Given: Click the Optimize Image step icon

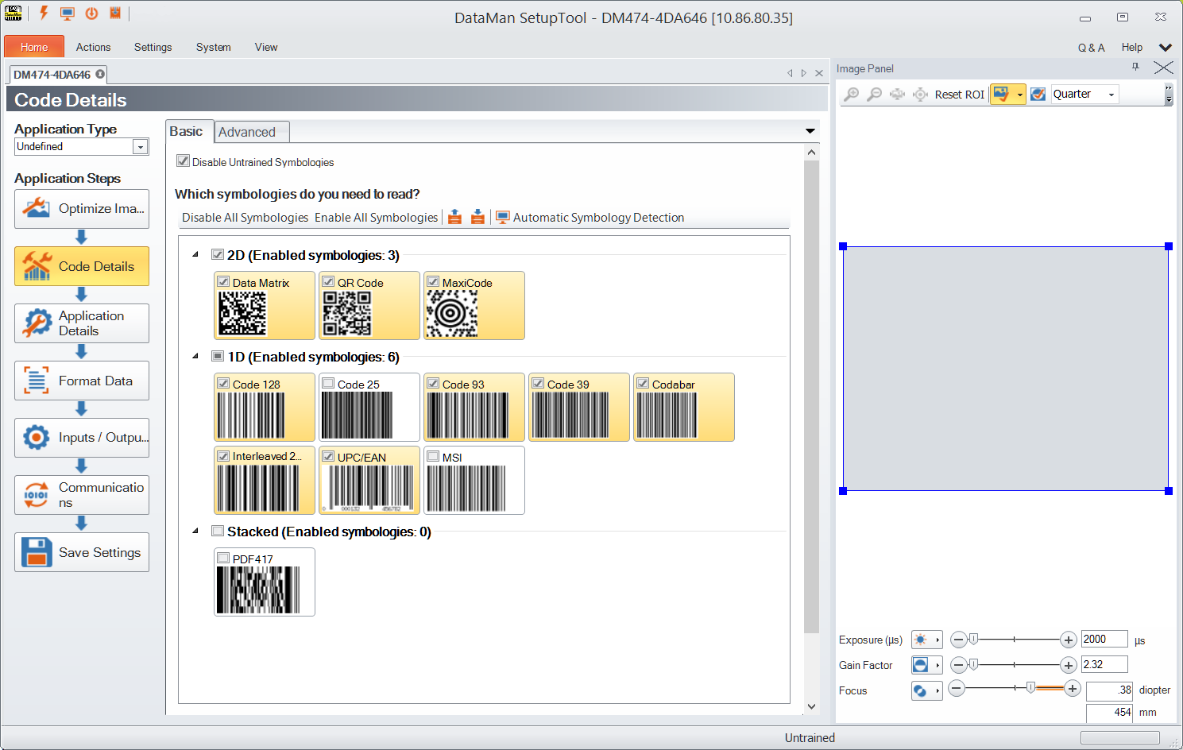Looking at the screenshot, I should click(37, 209).
